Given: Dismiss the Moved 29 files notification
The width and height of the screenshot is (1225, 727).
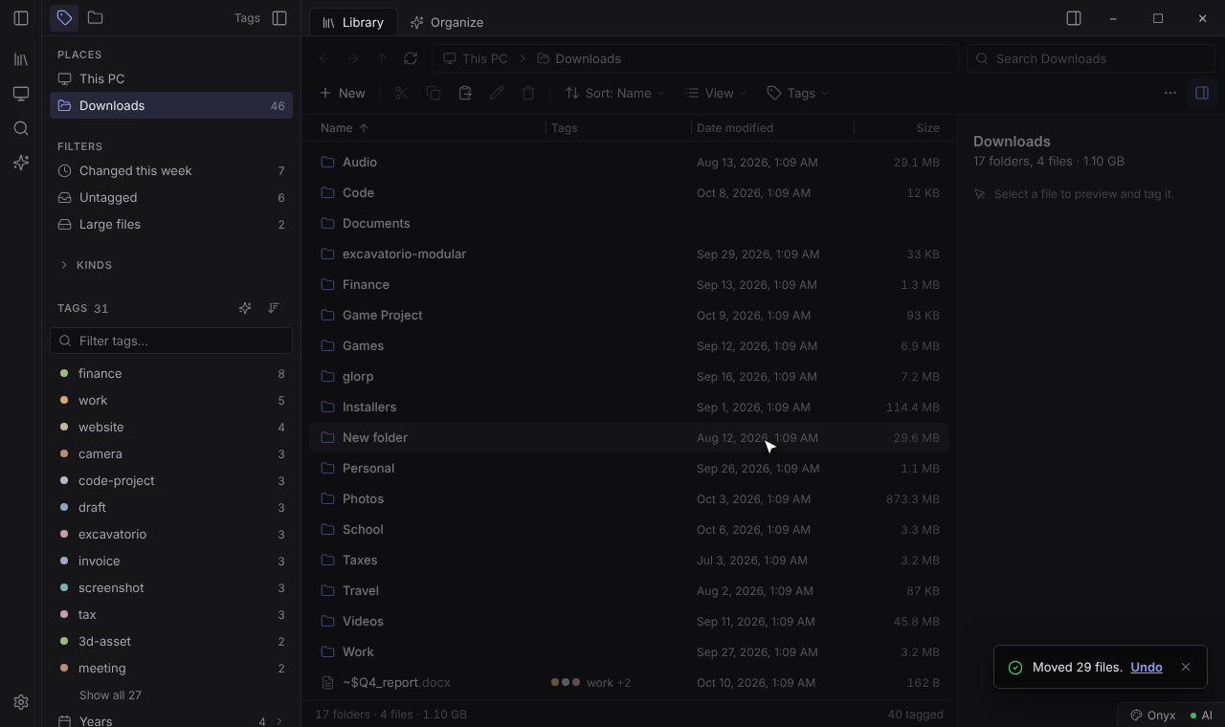Looking at the screenshot, I should [x=1186, y=667].
